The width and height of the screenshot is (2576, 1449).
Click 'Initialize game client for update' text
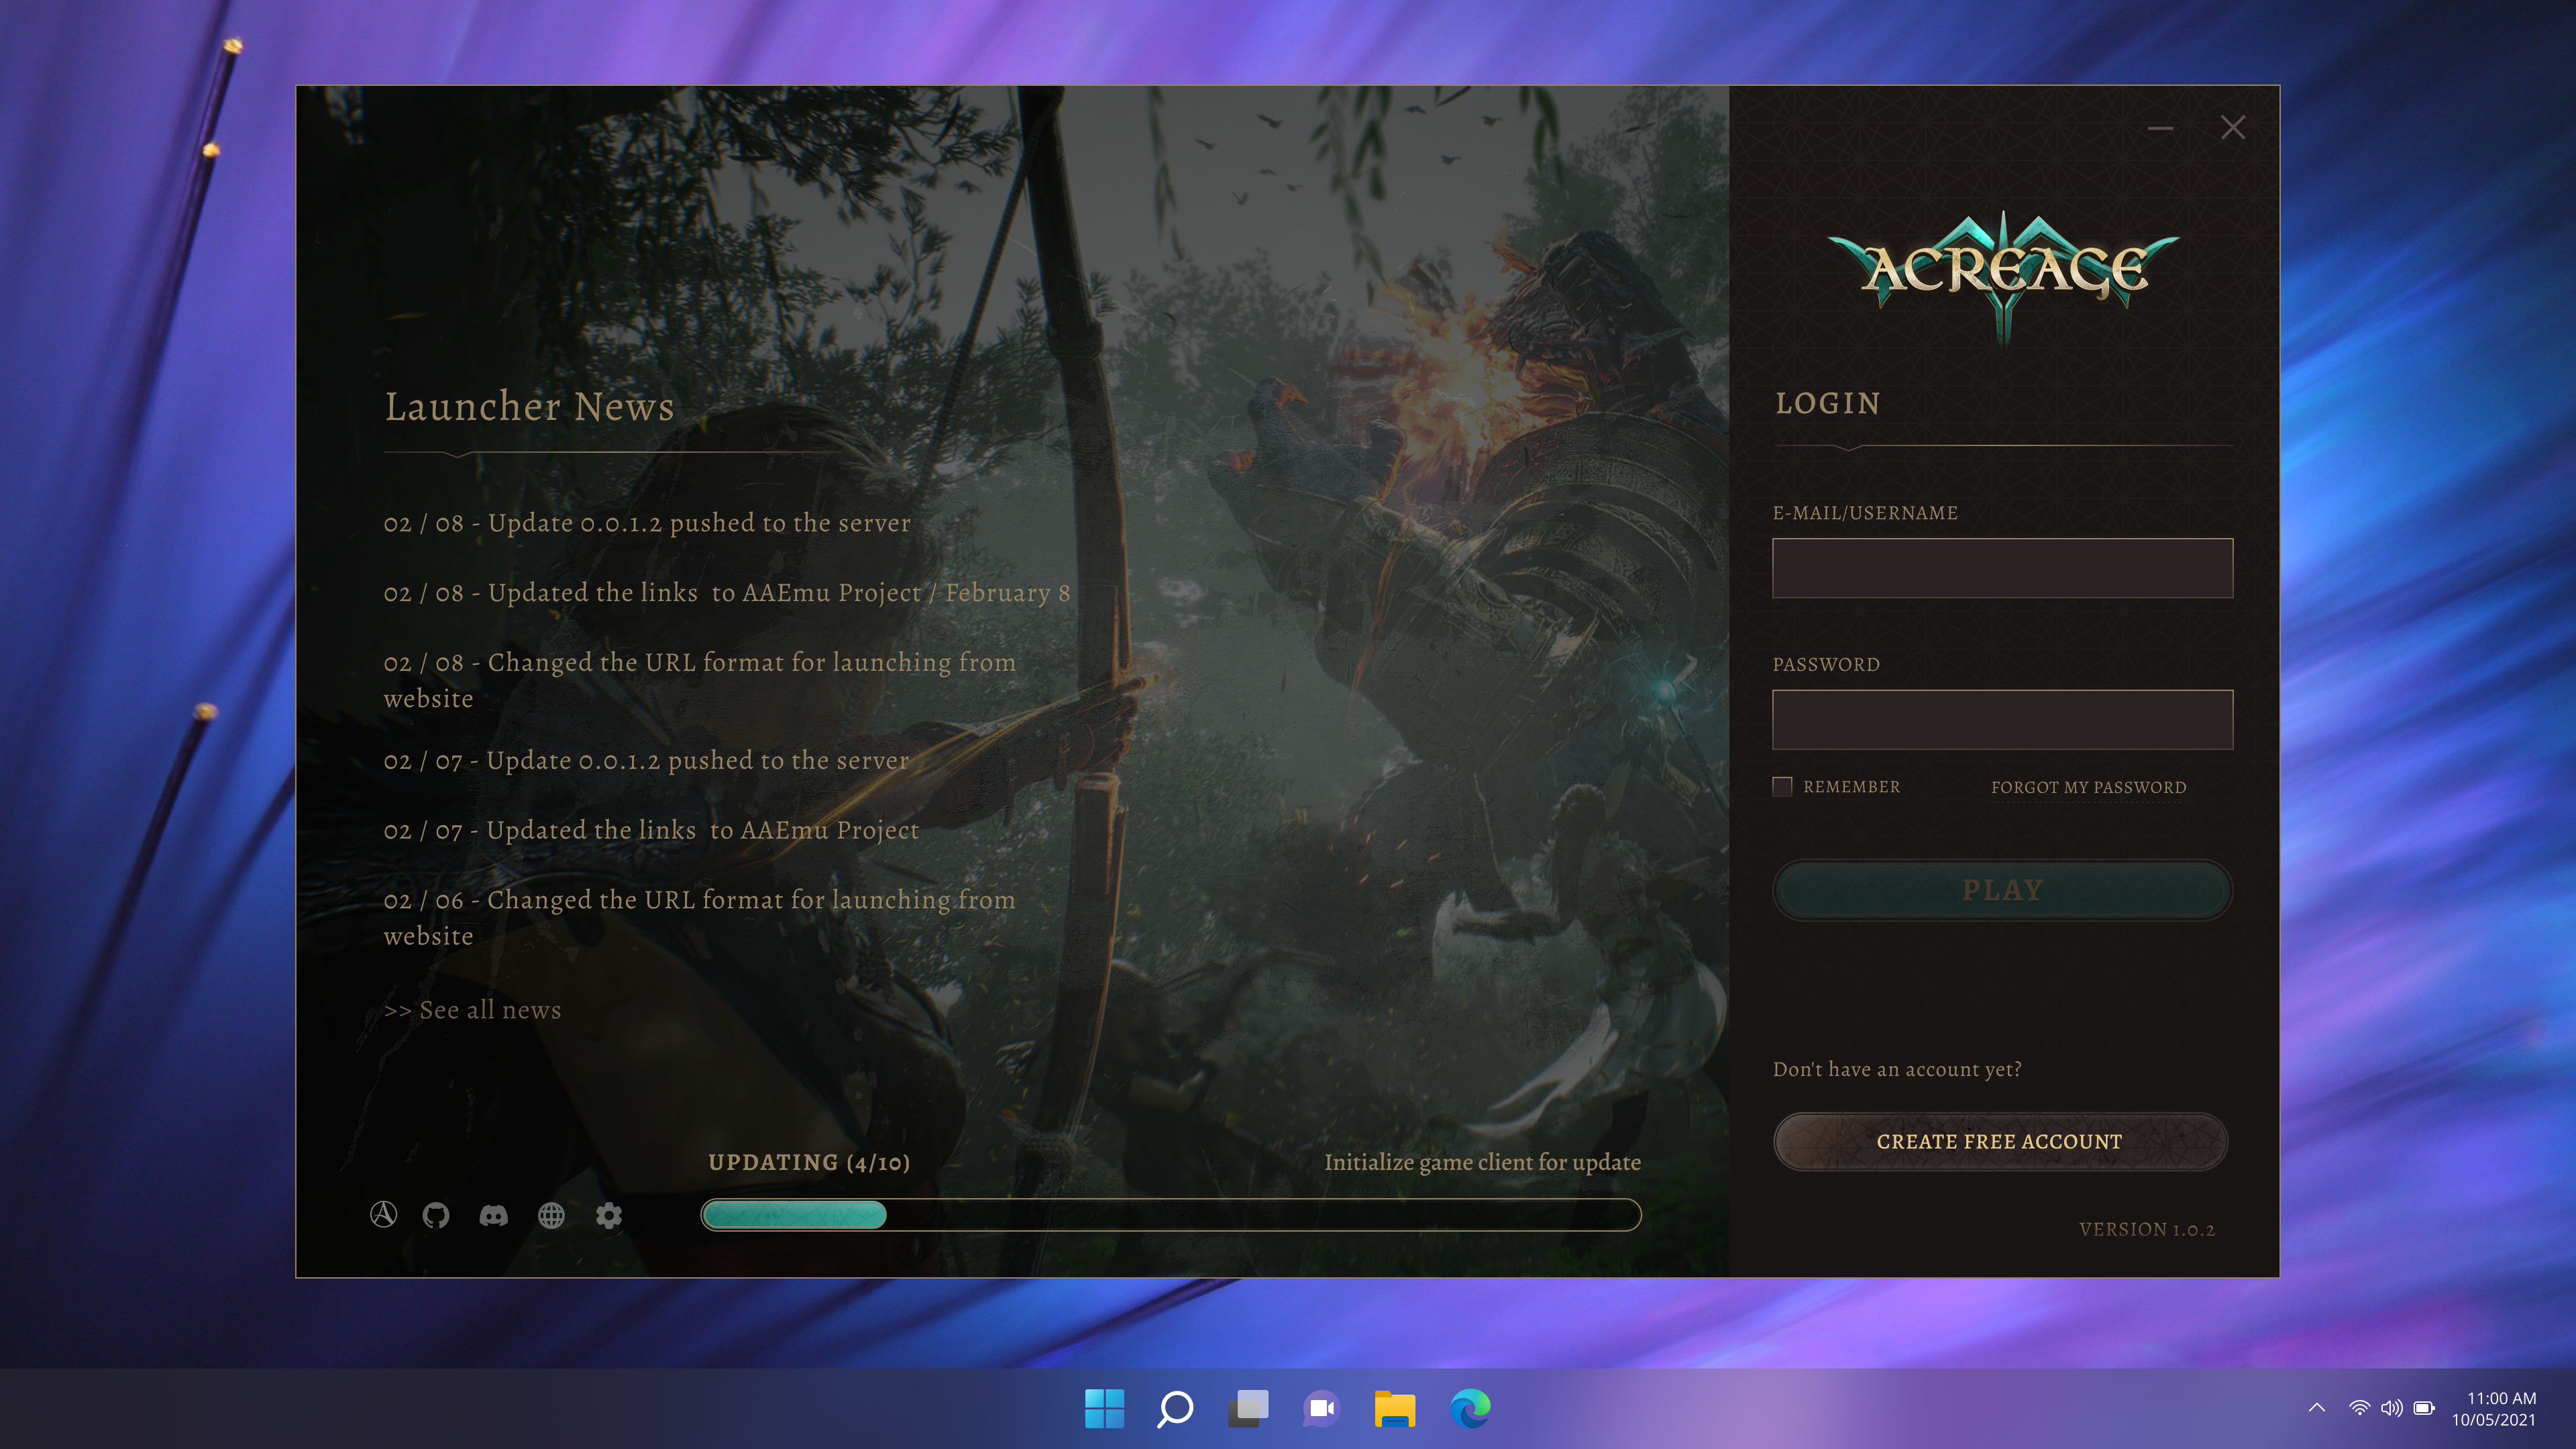(x=1482, y=1163)
